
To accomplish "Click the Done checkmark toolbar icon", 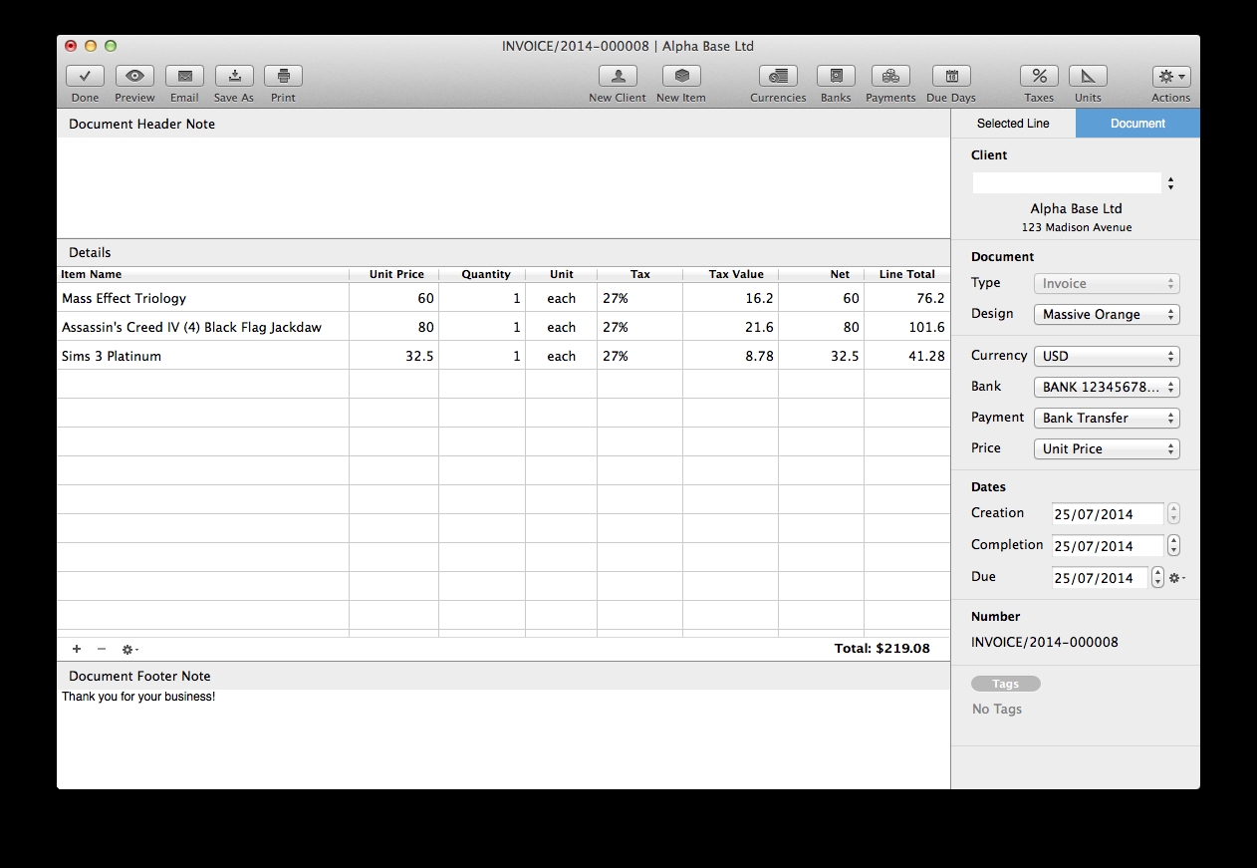I will click(85, 76).
